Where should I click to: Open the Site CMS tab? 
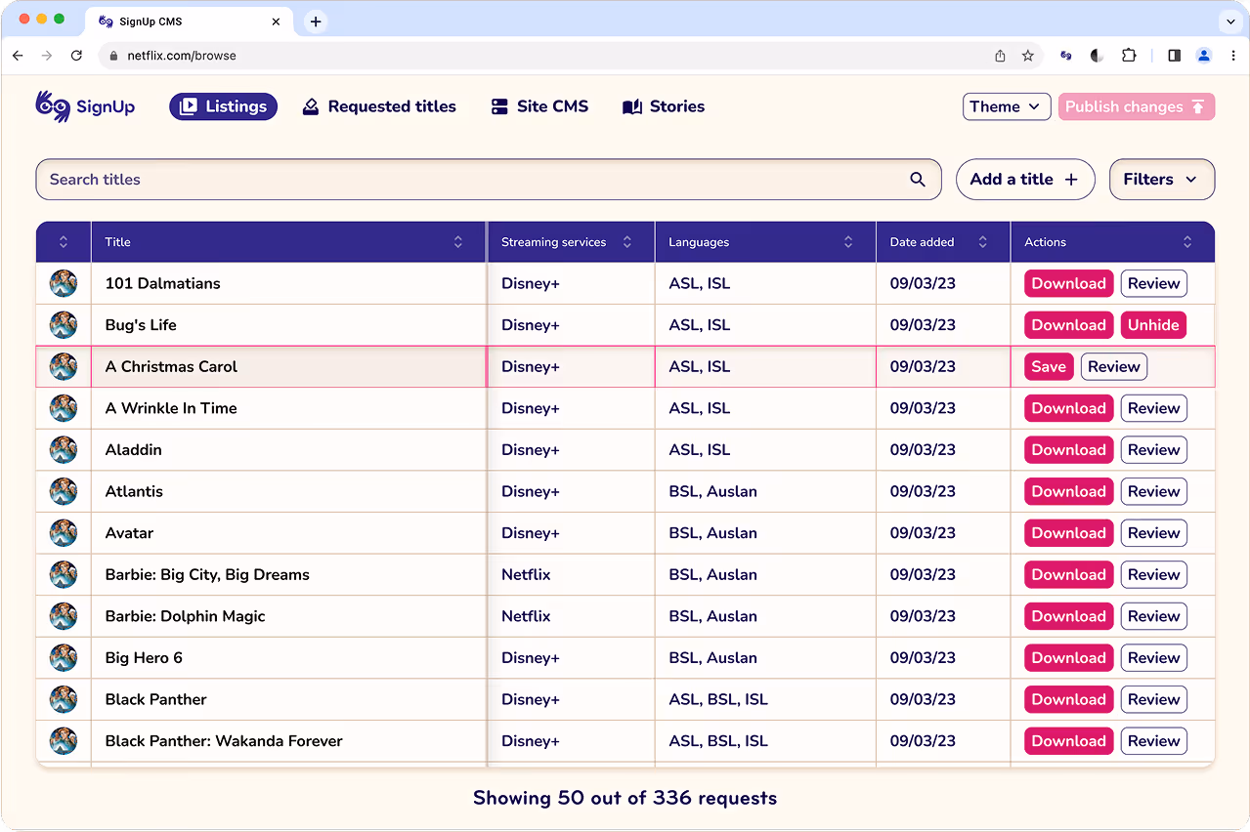[539, 106]
